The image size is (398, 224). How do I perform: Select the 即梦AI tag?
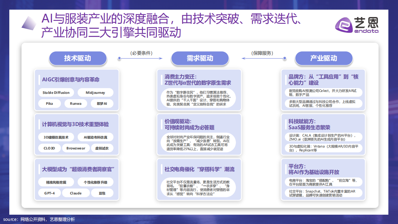click(102, 103)
